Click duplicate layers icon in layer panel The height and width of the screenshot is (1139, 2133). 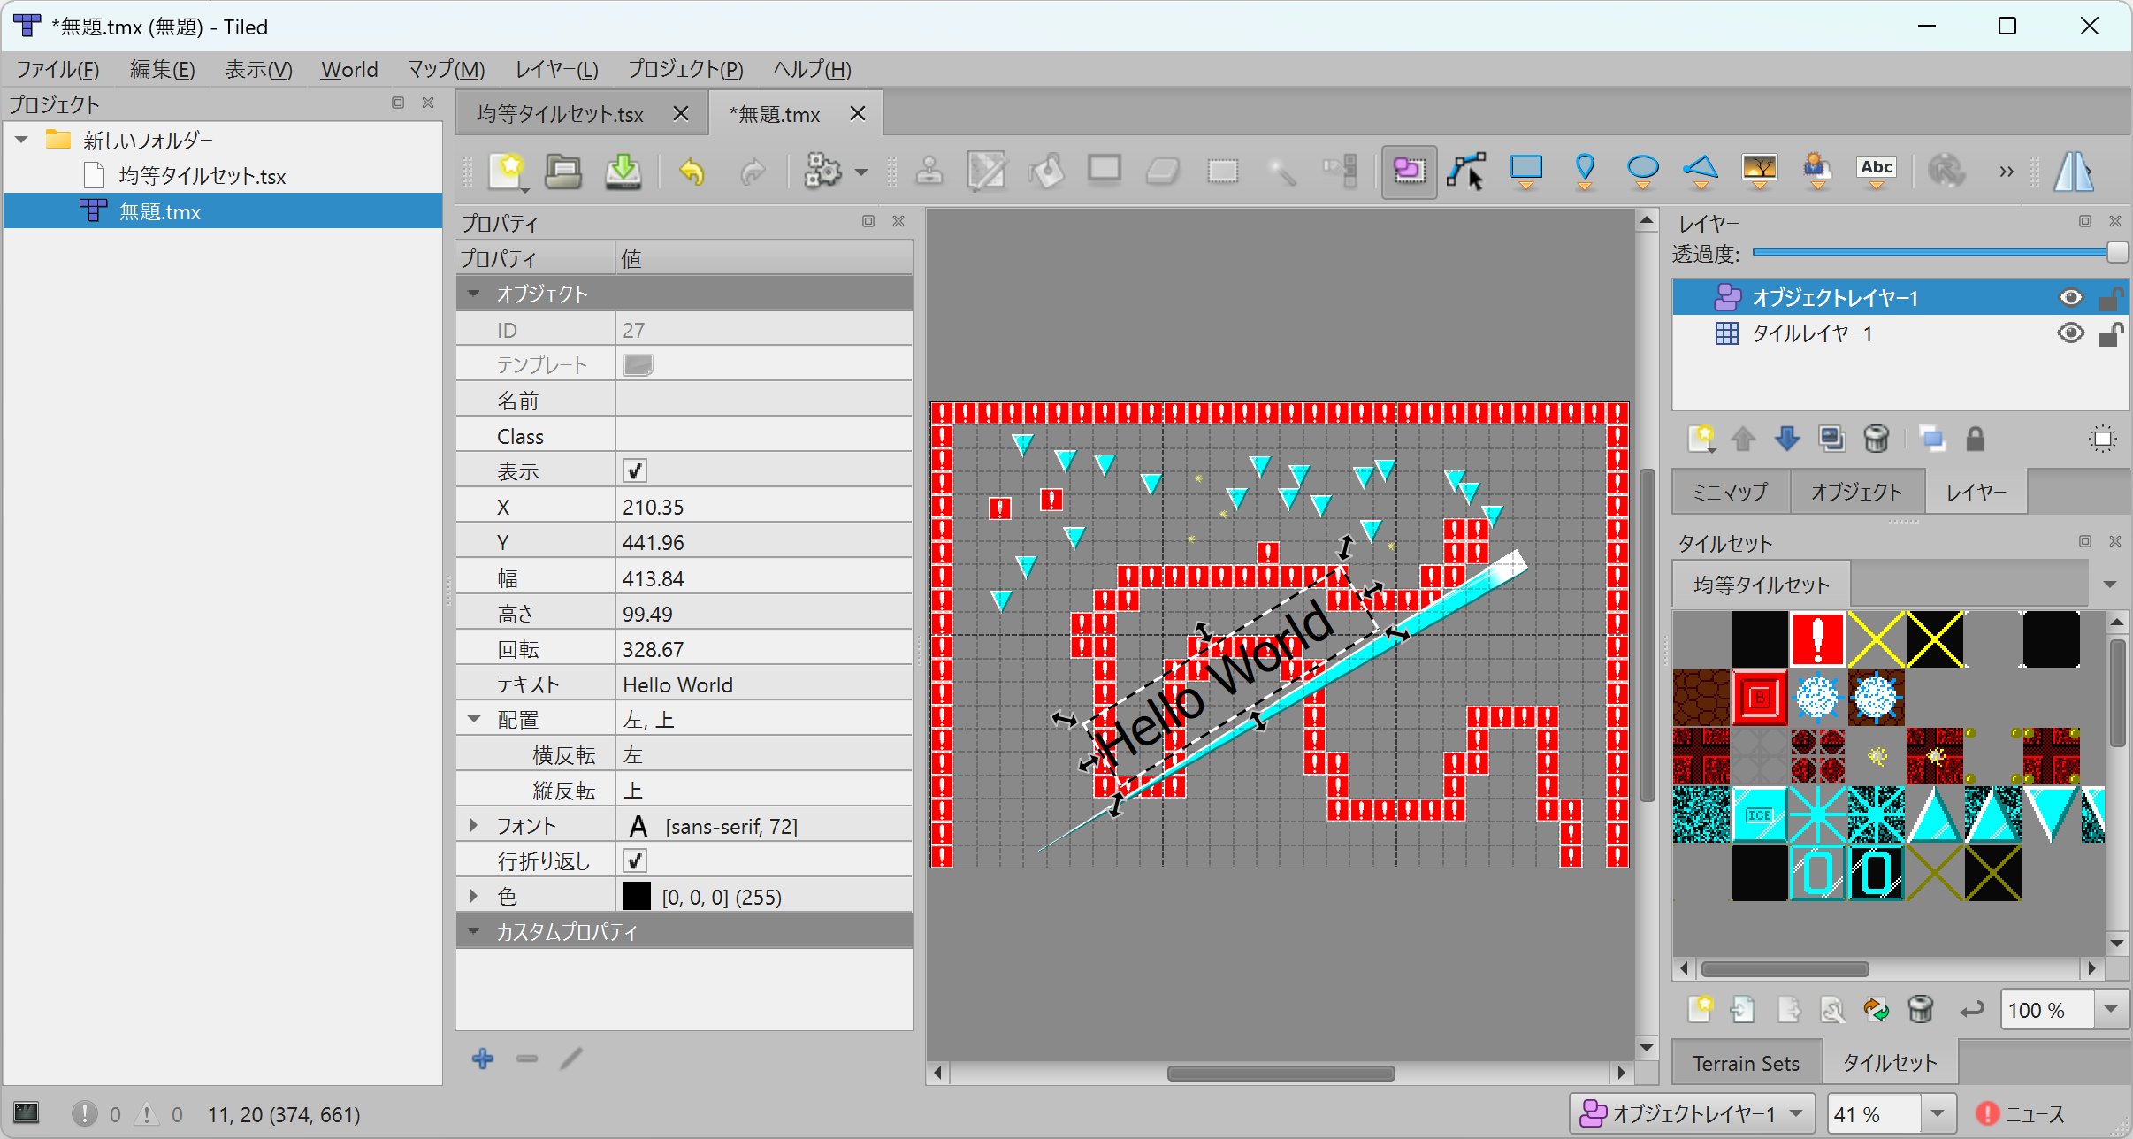point(1831,439)
